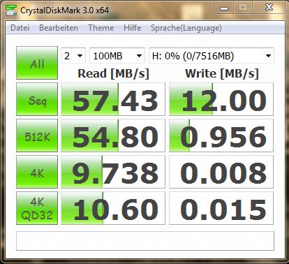This screenshot has height=264, width=289.
Task: Click the CrystalDiskMark title bar app icon
Action: (x=11, y=10)
